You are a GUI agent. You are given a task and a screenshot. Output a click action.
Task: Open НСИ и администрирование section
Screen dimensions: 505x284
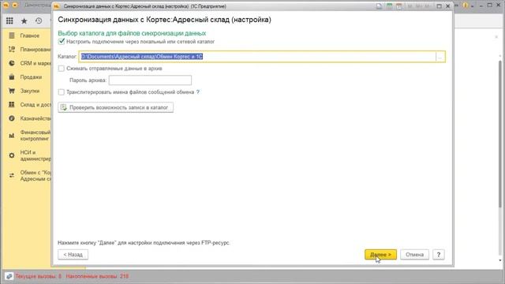[36, 155]
